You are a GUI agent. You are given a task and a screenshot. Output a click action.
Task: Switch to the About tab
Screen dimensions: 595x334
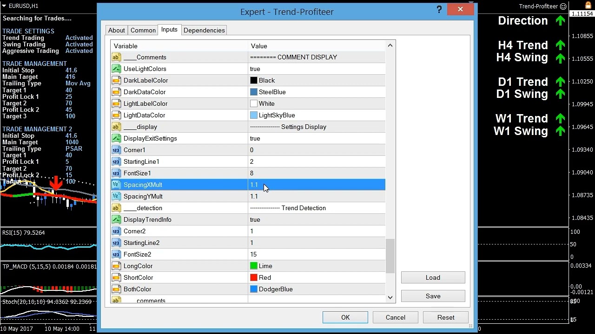116,30
